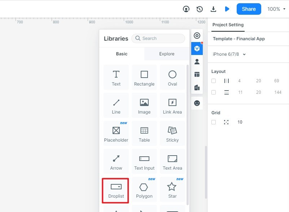Open the emoji sticker panel in right sidebar
The height and width of the screenshot is (212, 289).
[197, 103]
